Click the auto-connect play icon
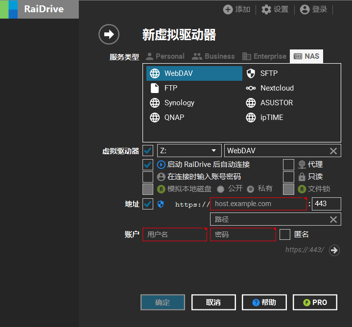This screenshot has width=352, height=327. [161, 164]
